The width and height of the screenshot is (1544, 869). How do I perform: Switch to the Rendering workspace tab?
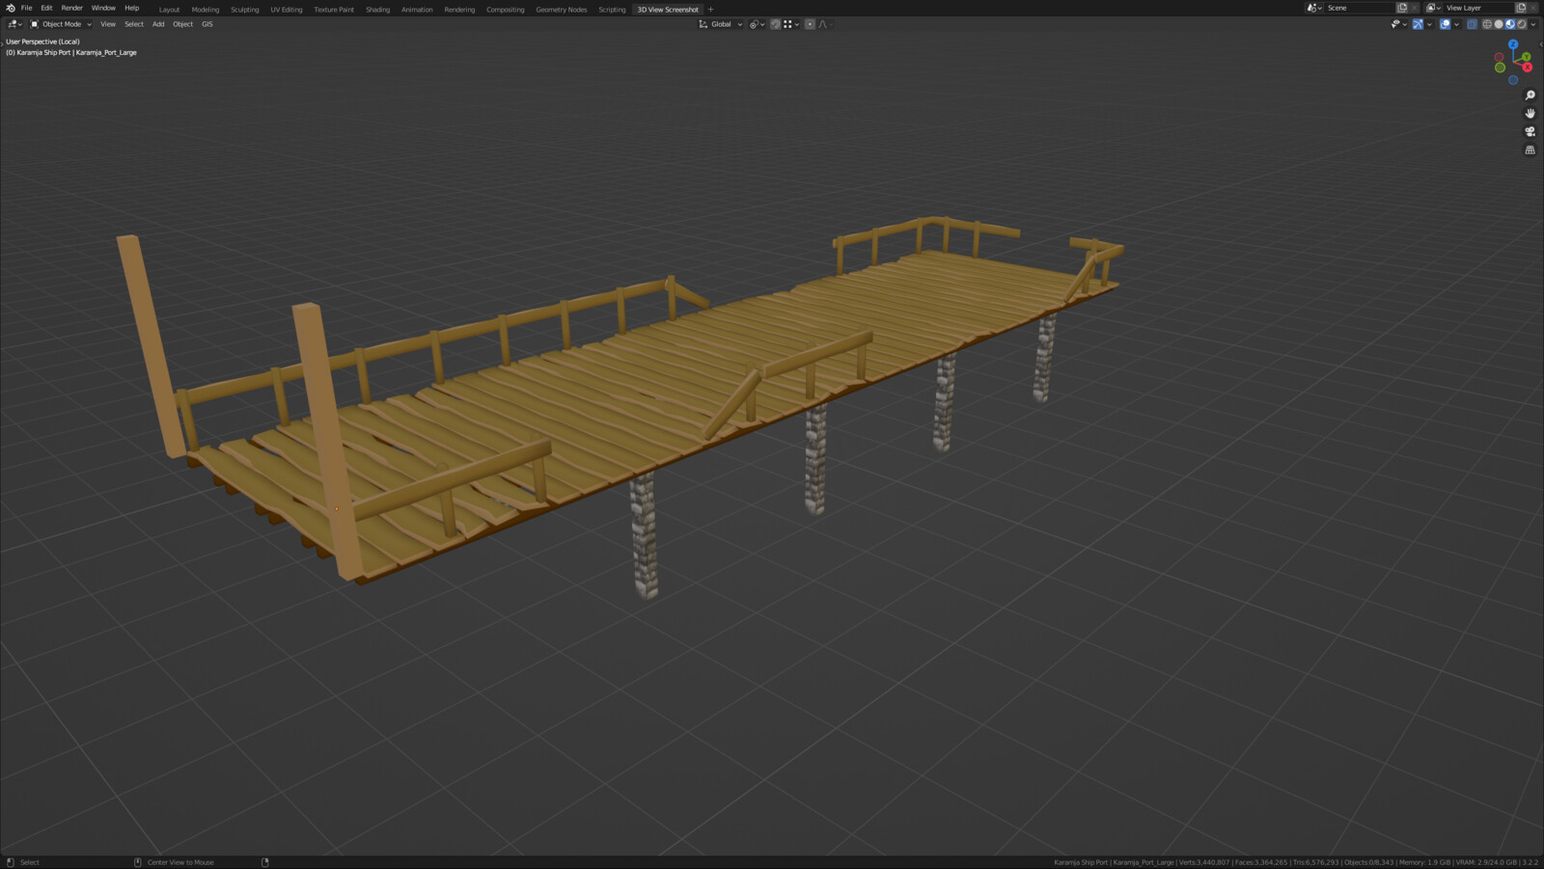tap(459, 10)
